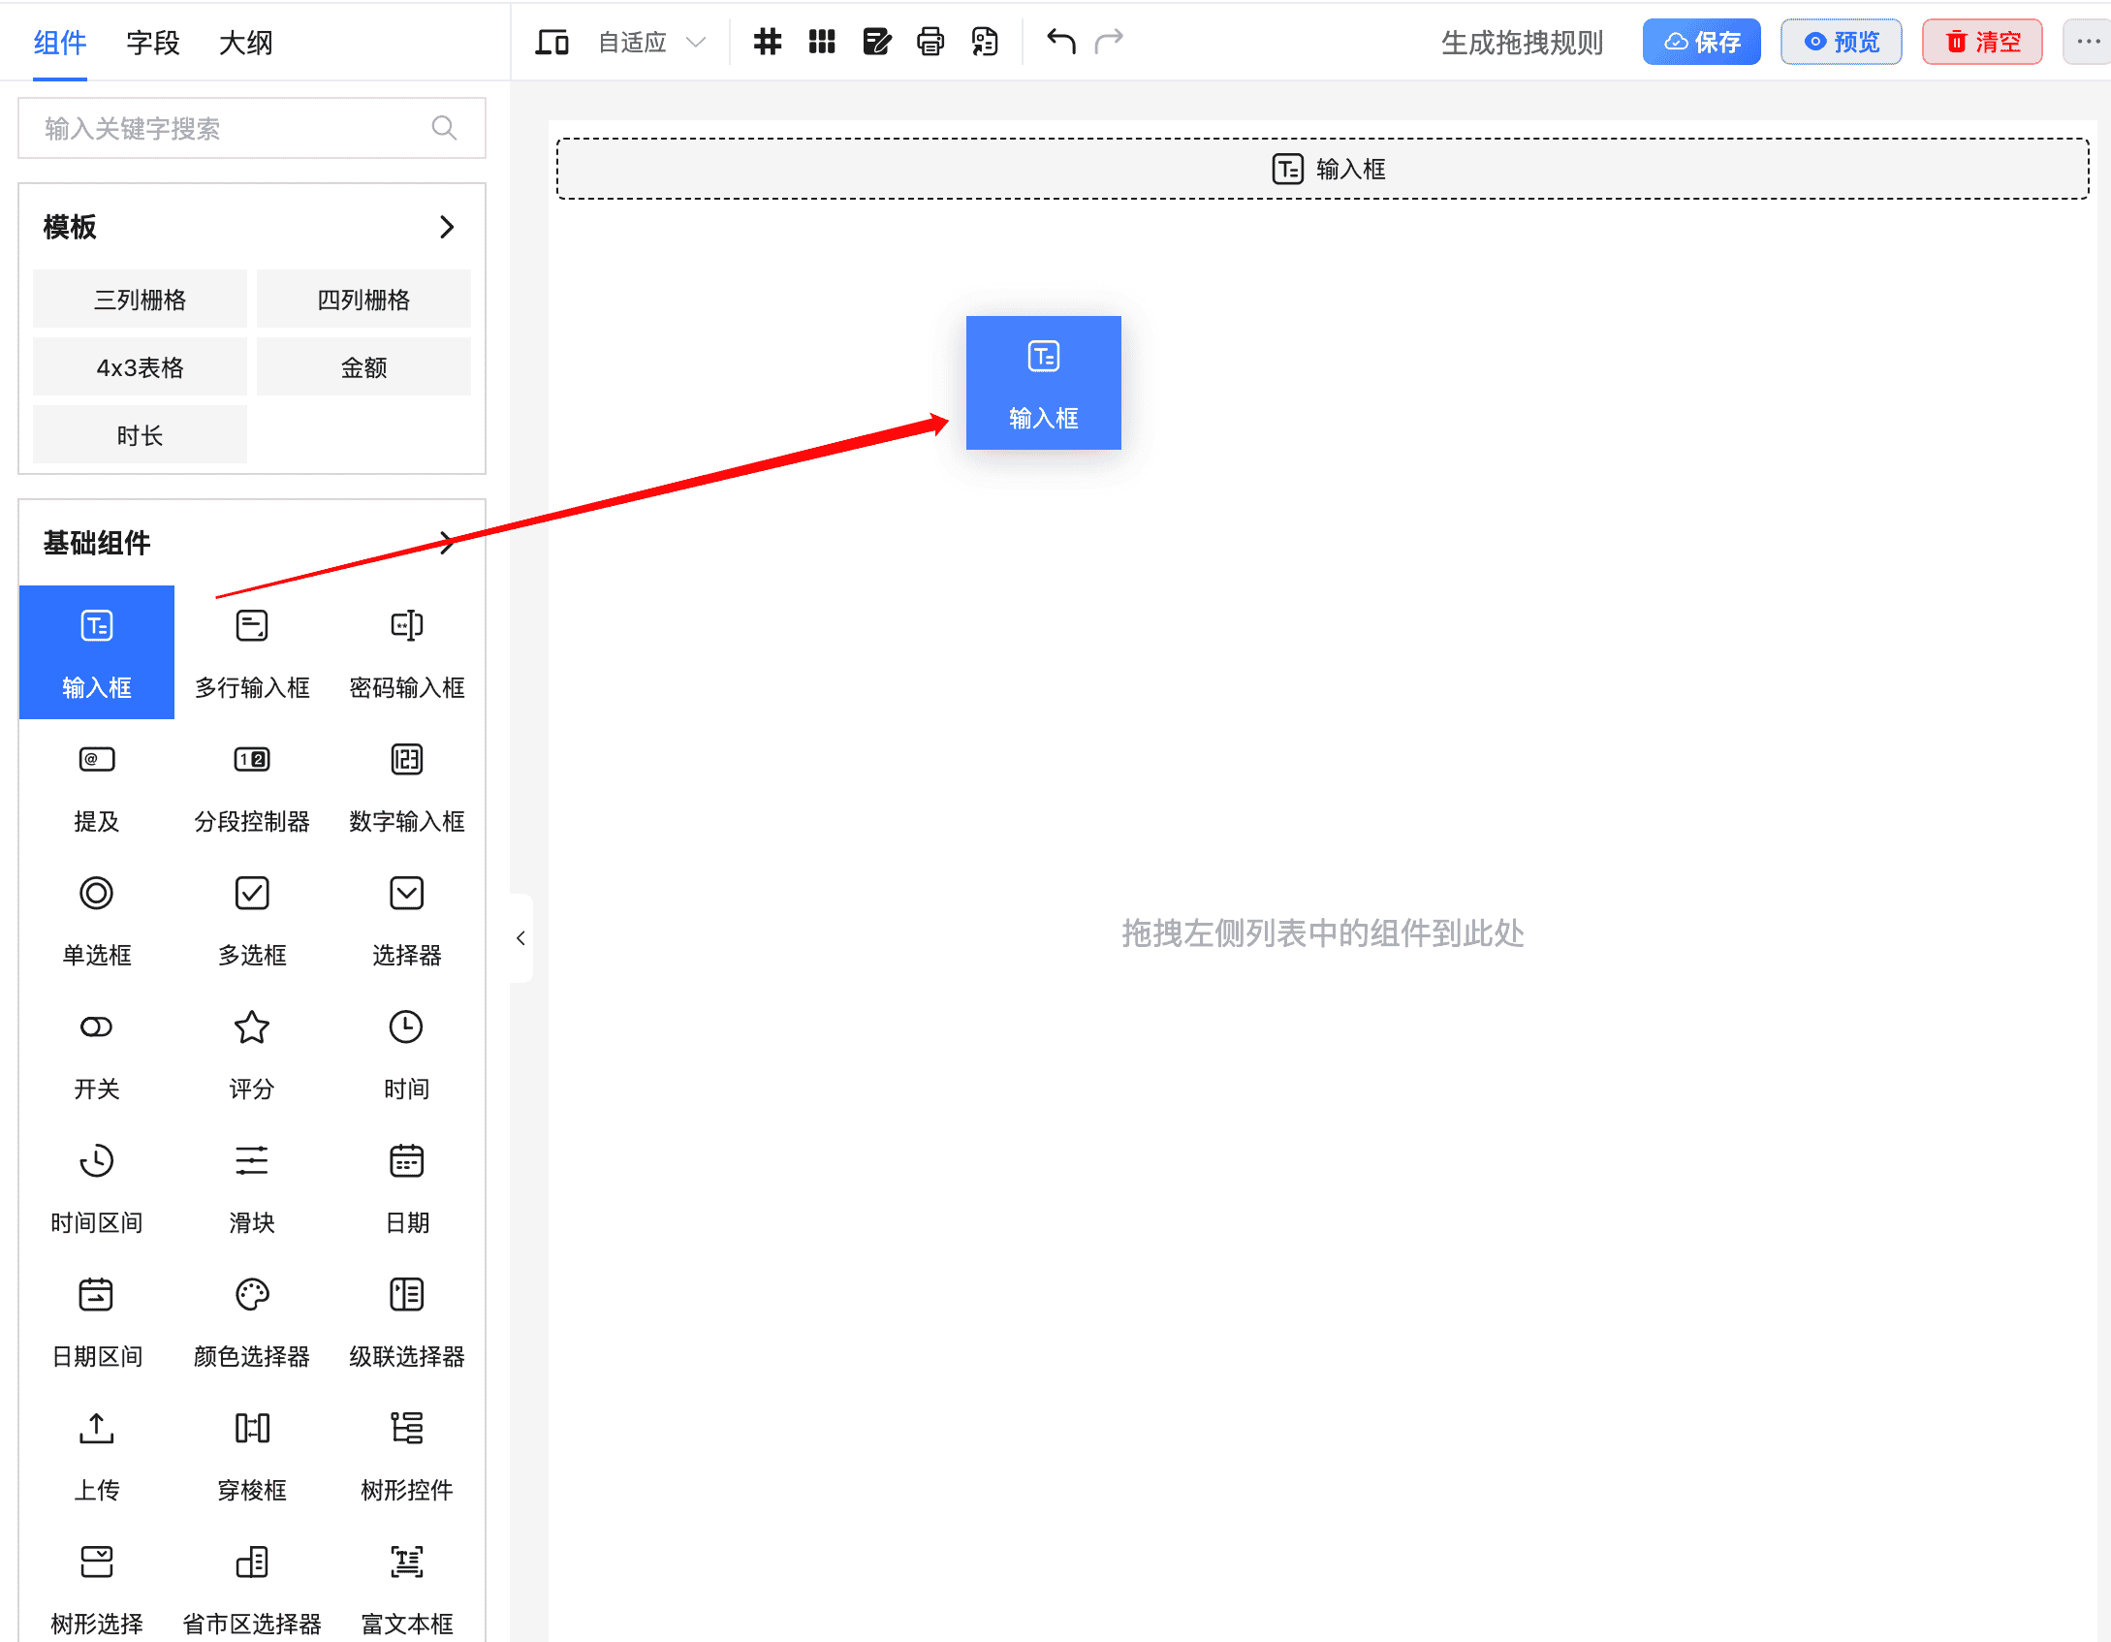Click the 分段控制器 component
This screenshot has width=2111, height=1642.
click(x=252, y=786)
